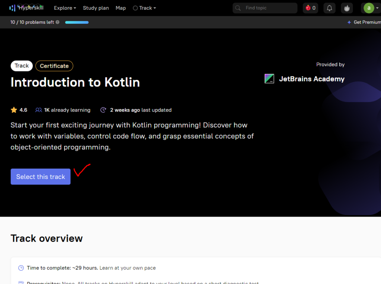Go to the Map page

point(121,8)
